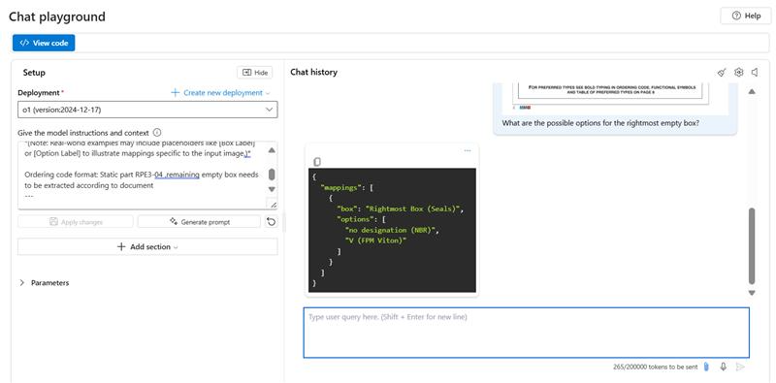Expand the Parameters section
The image size is (776, 383).
pyautogui.click(x=44, y=282)
